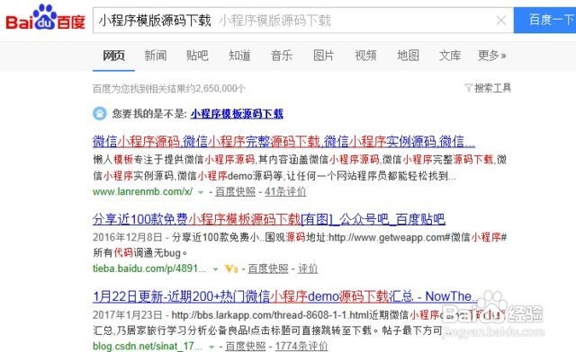
Task: Click the result count text 2,650,000个
Action: tap(220, 89)
